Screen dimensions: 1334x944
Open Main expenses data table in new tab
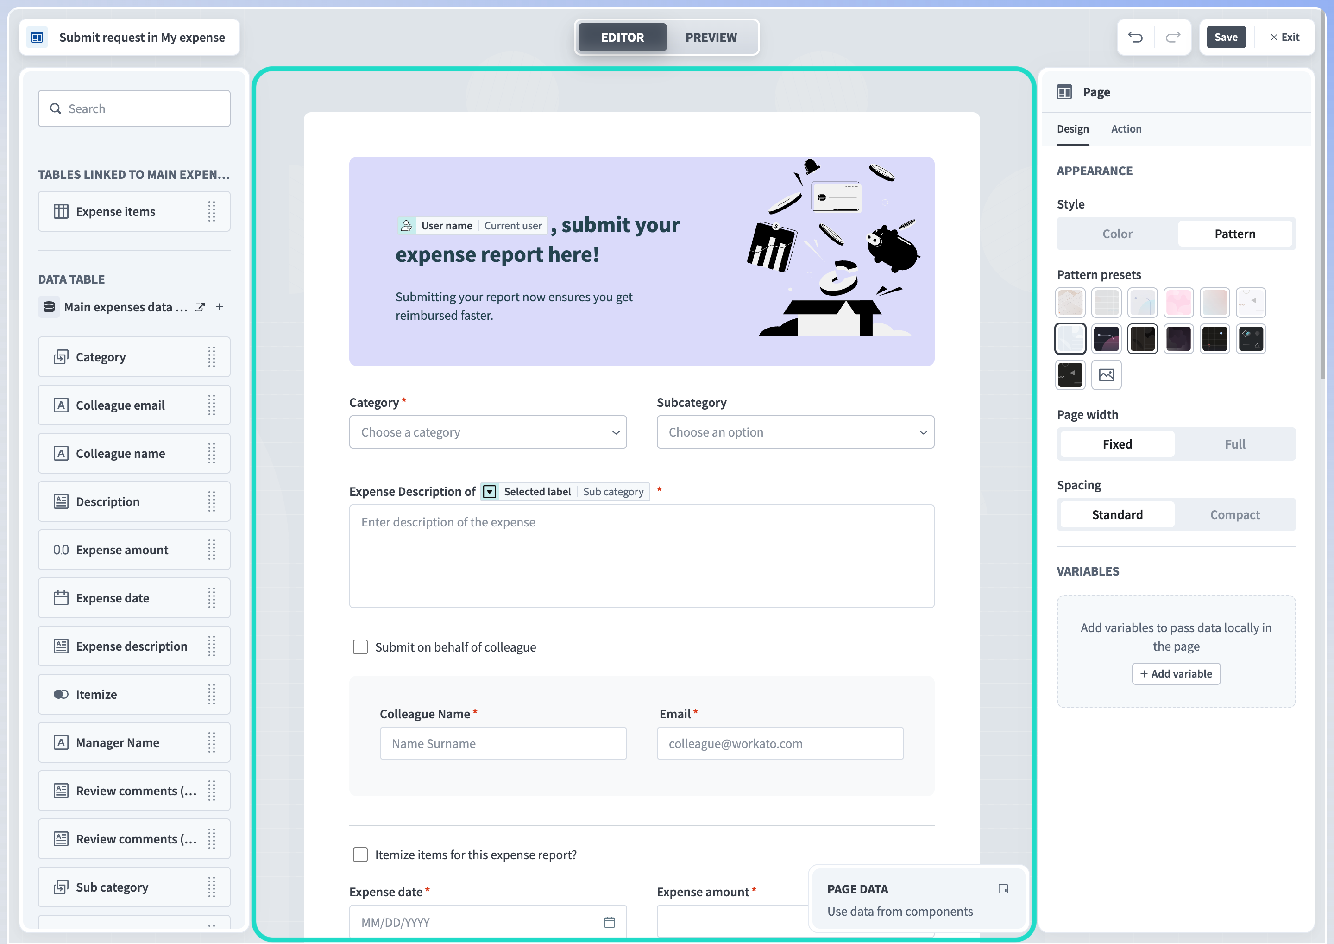199,307
